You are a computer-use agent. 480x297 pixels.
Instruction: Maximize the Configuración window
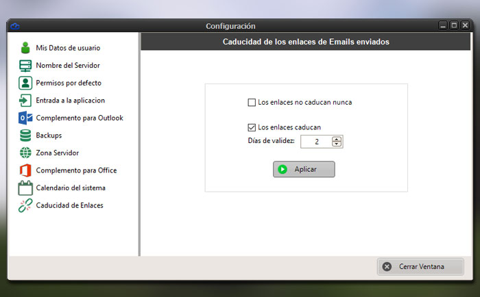(454, 25)
